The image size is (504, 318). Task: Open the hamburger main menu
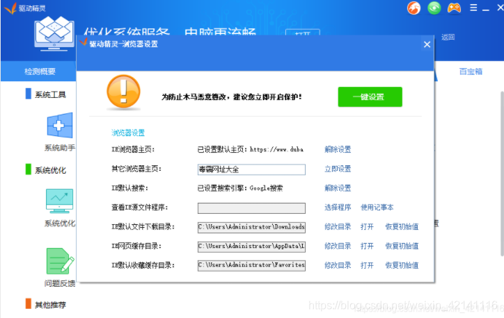(x=473, y=8)
